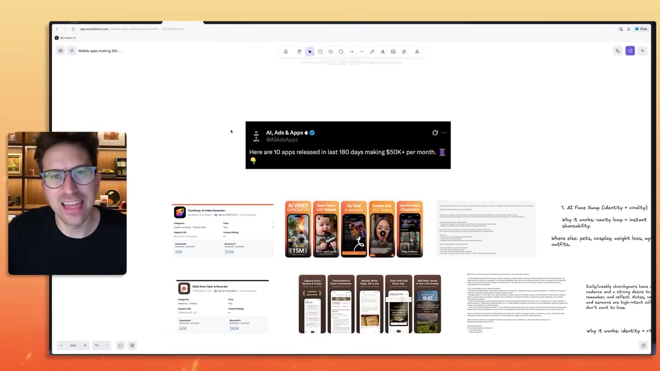Select the Text tool
This screenshot has height=371, width=660.
pyautogui.click(x=383, y=52)
